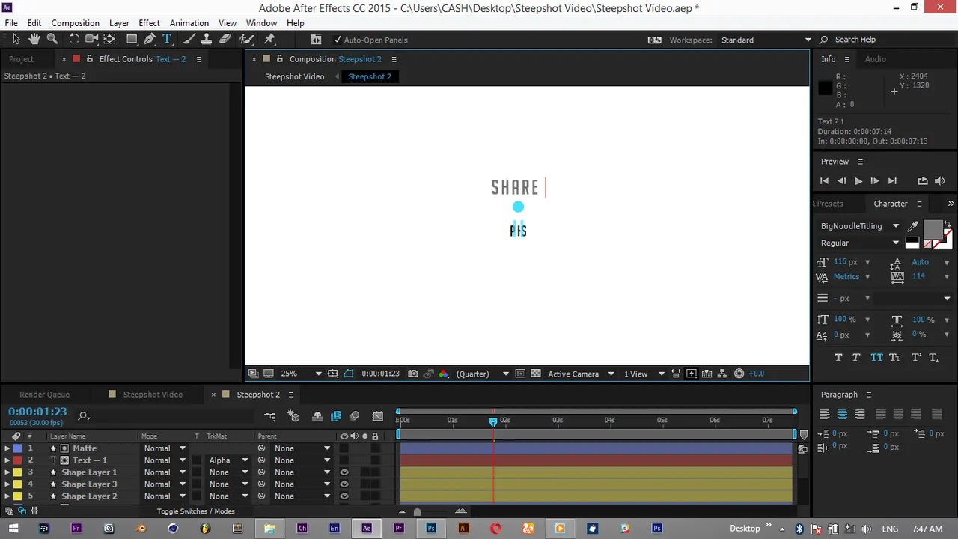Show the Matte layer video switch
This screenshot has height=539, width=958.
[x=344, y=448]
